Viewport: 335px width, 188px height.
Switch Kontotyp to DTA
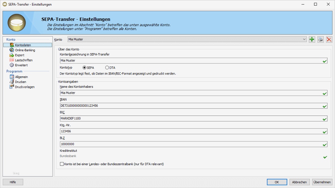106,68
